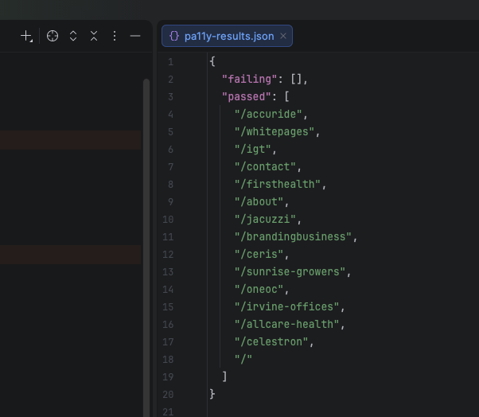This screenshot has height=417, width=479.
Task: Click line number 3 in gutter
Action: click(x=170, y=97)
